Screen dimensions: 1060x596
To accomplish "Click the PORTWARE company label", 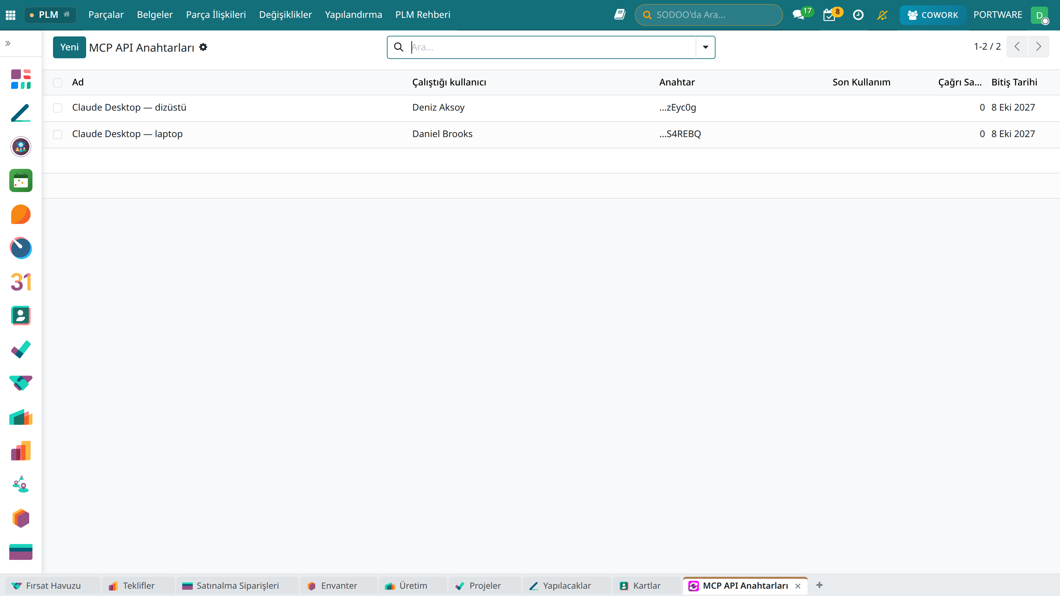I will coord(997,15).
